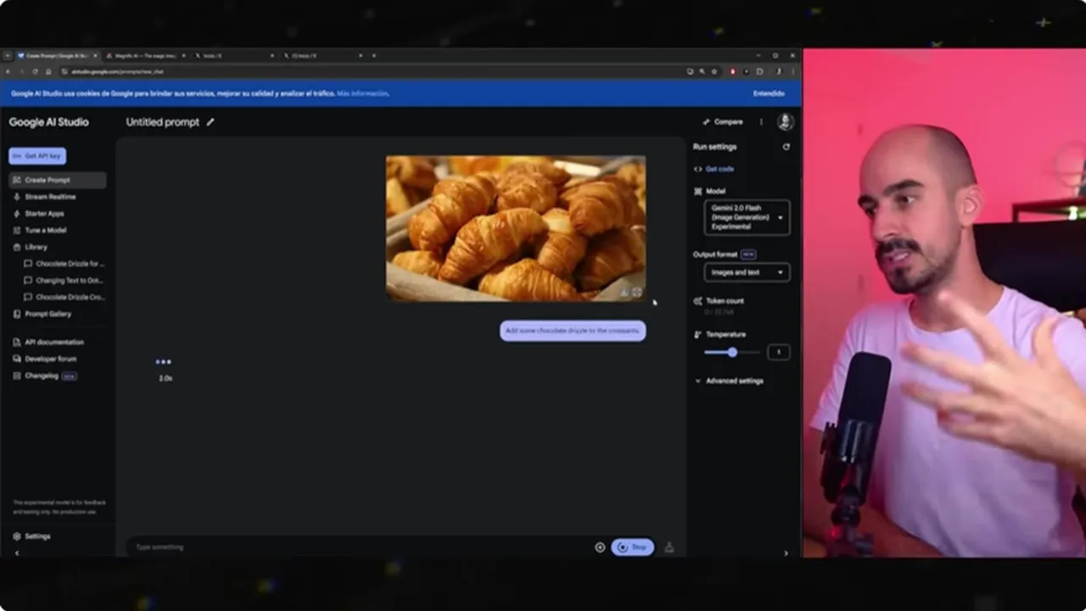1086x611 pixels.
Task: Click the Prompt Gallery icon
Action: pyautogui.click(x=17, y=314)
